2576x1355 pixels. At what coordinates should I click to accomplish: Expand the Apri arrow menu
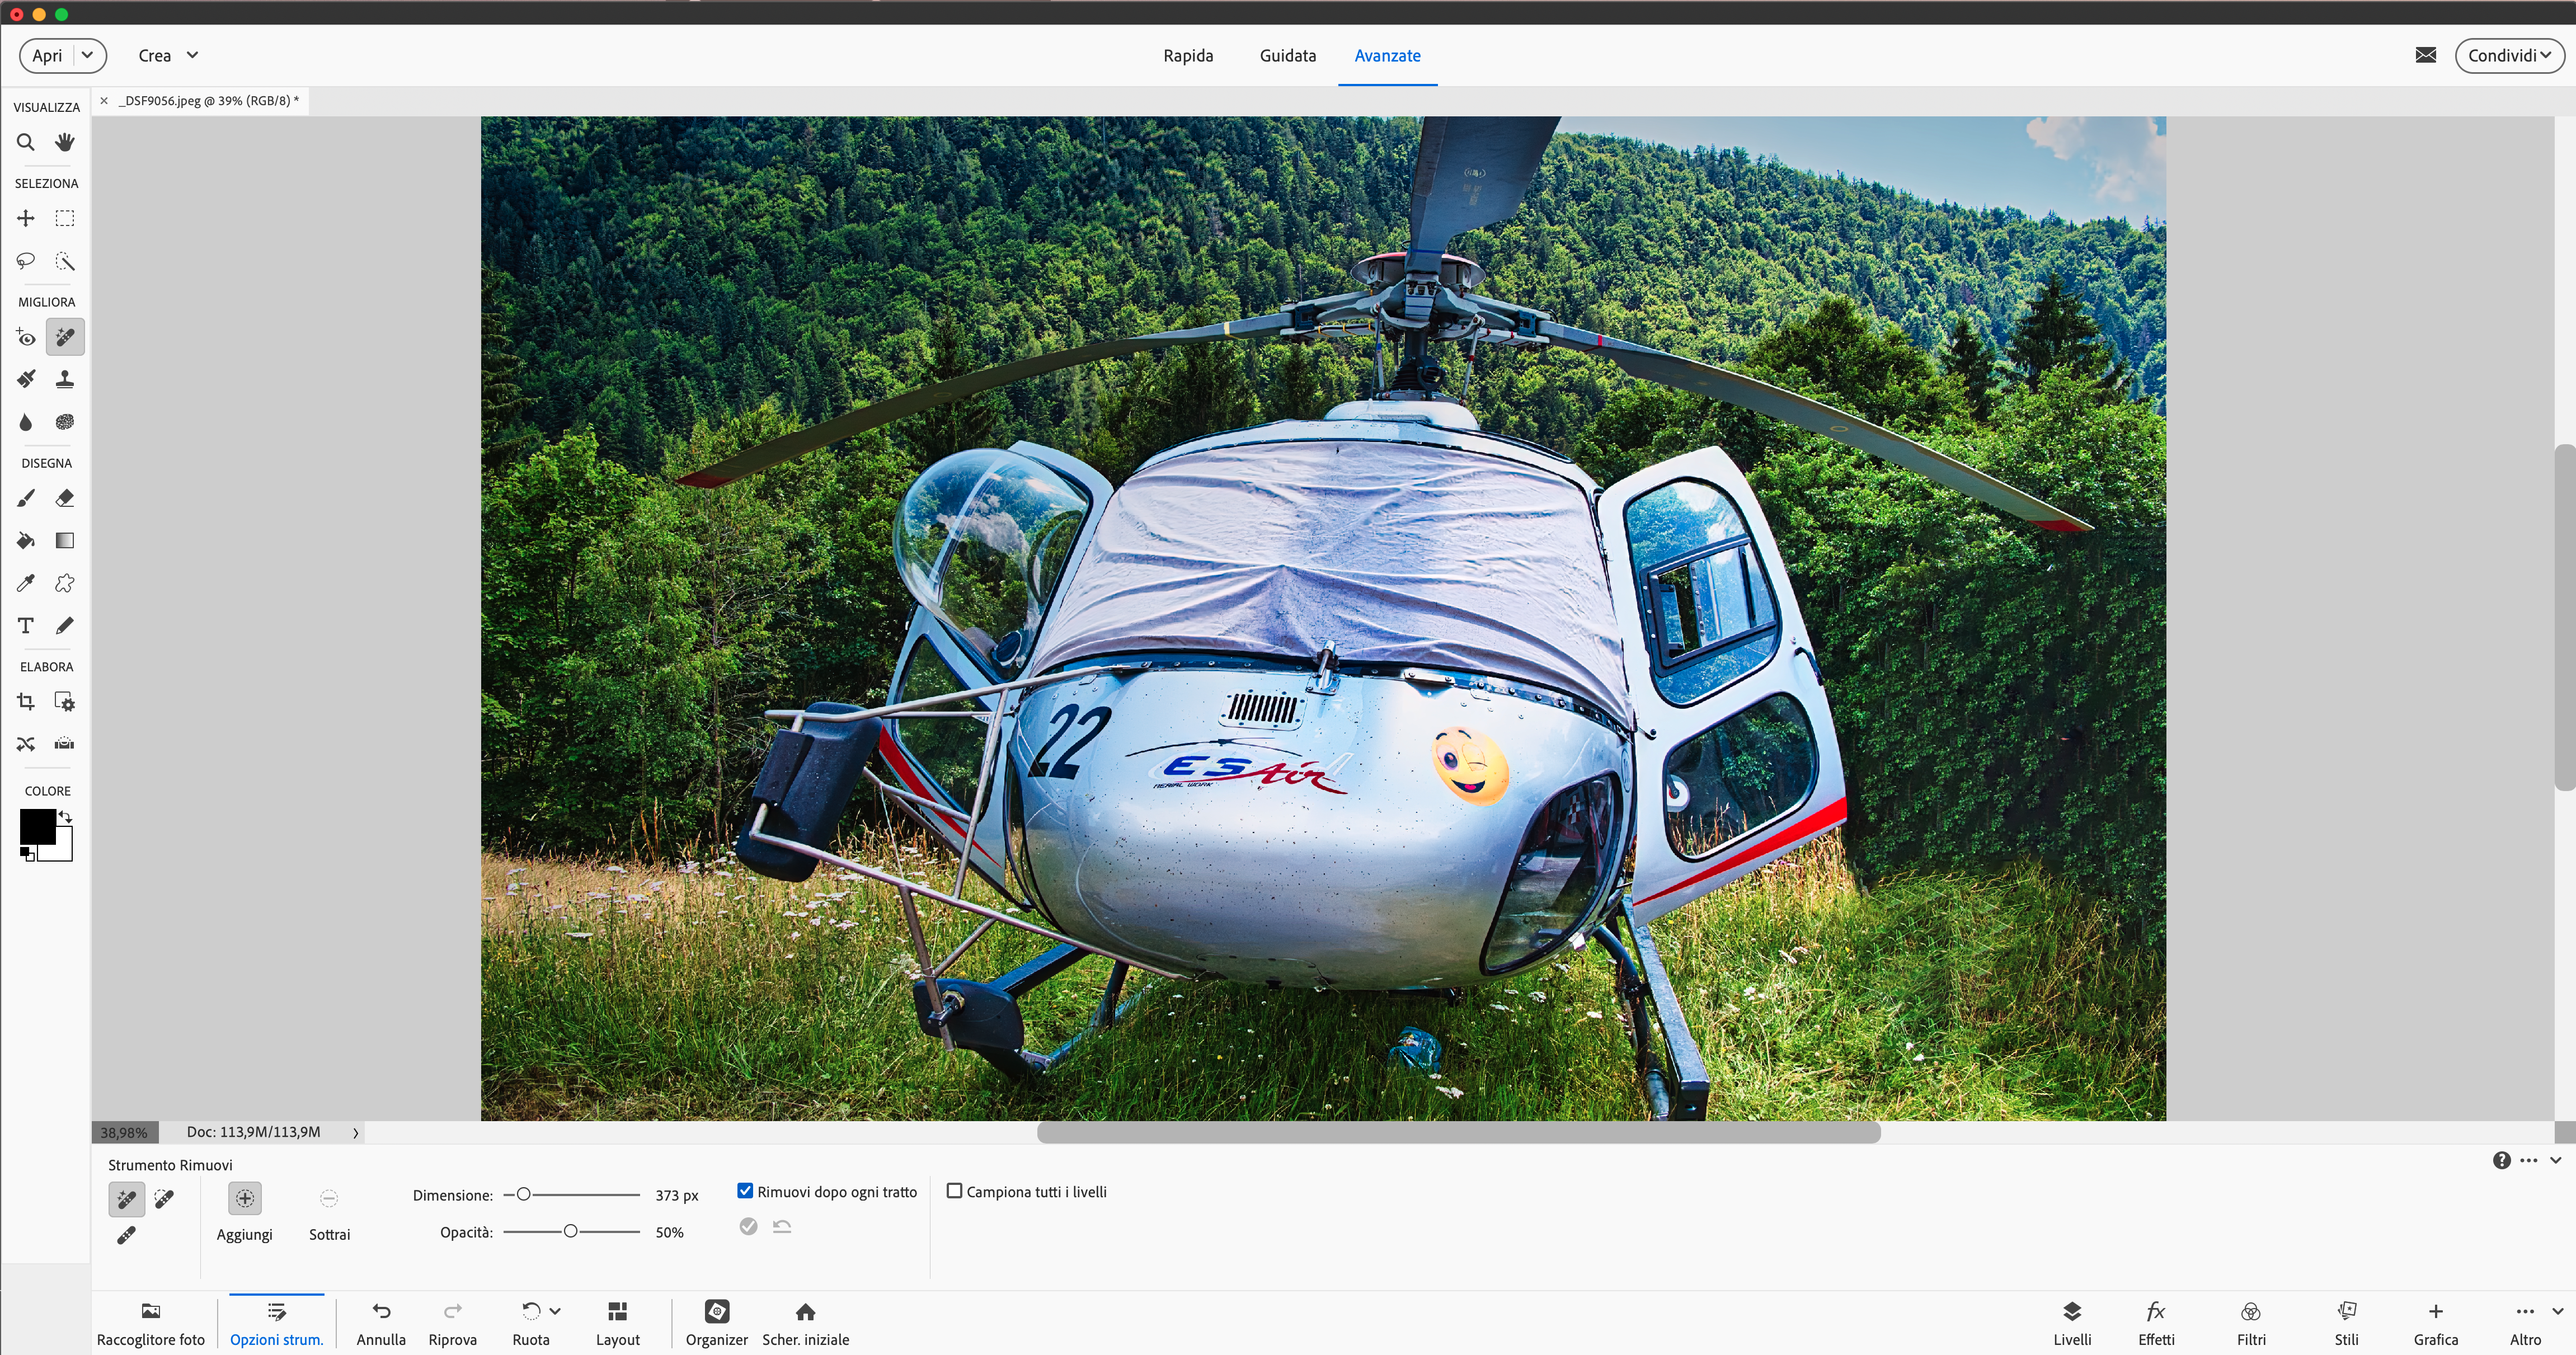coord(88,55)
